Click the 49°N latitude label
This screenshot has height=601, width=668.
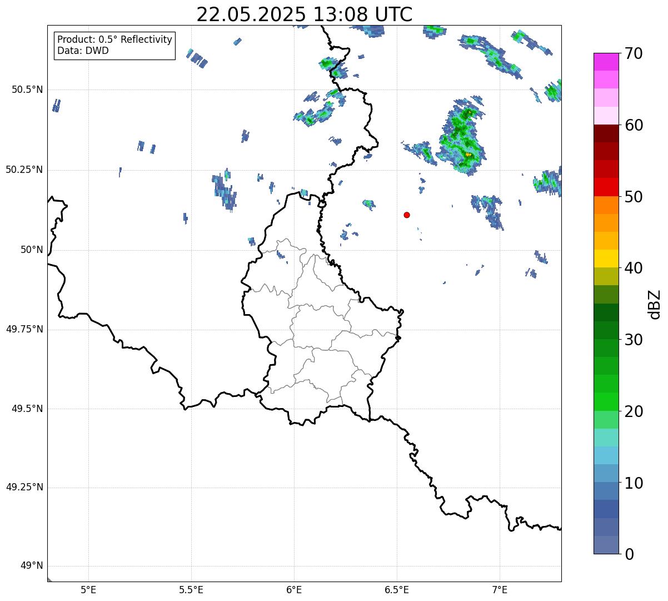(x=32, y=566)
